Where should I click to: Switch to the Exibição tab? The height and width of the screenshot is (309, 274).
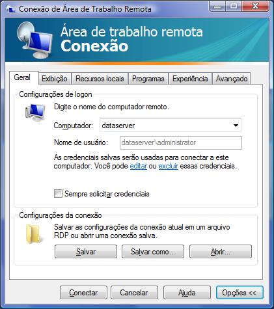(x=55, y=79)
